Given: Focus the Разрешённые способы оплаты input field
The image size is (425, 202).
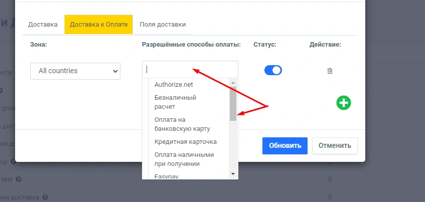Looking at the screenshot, I should pos(190,70).
